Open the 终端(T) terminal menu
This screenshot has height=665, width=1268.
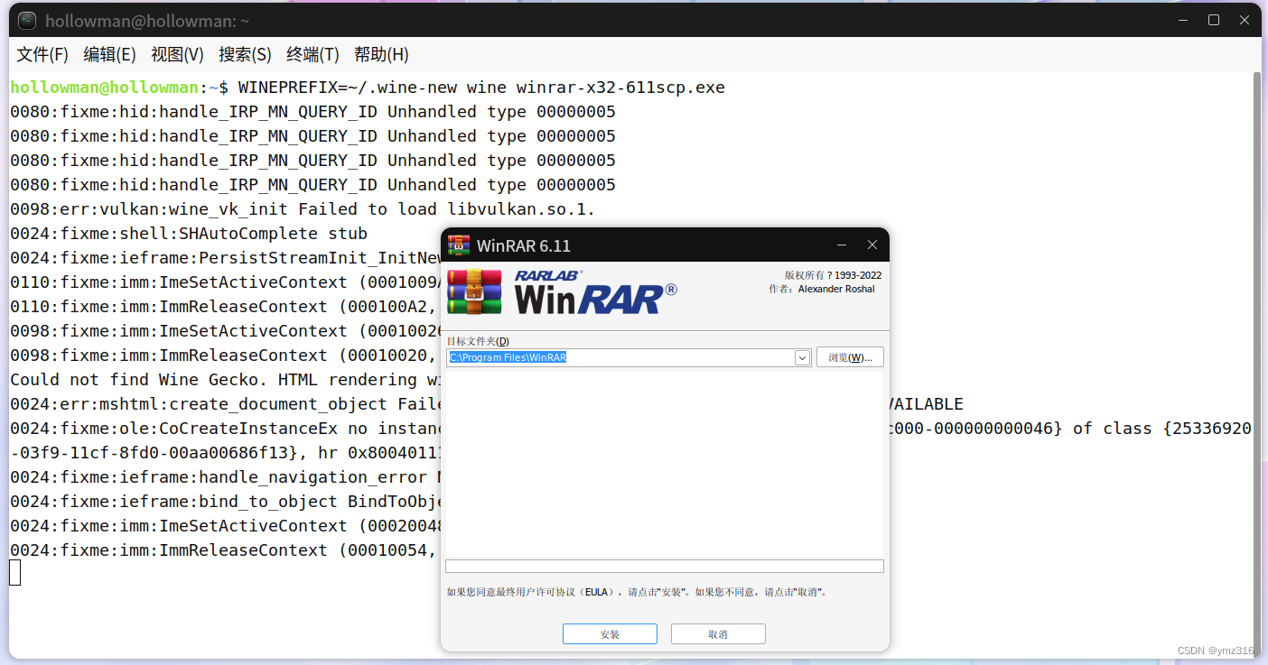point(312,54)
